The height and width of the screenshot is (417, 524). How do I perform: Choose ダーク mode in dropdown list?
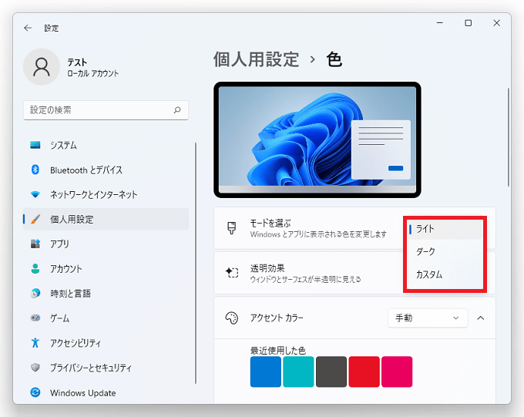coord(445,251)
